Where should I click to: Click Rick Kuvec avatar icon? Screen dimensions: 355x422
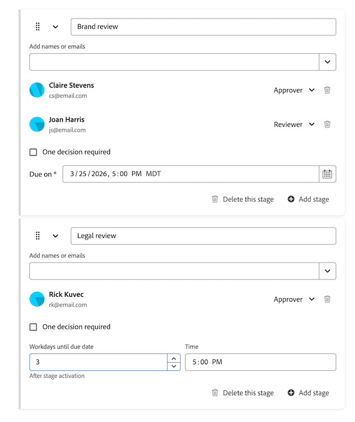pos(36,299)
